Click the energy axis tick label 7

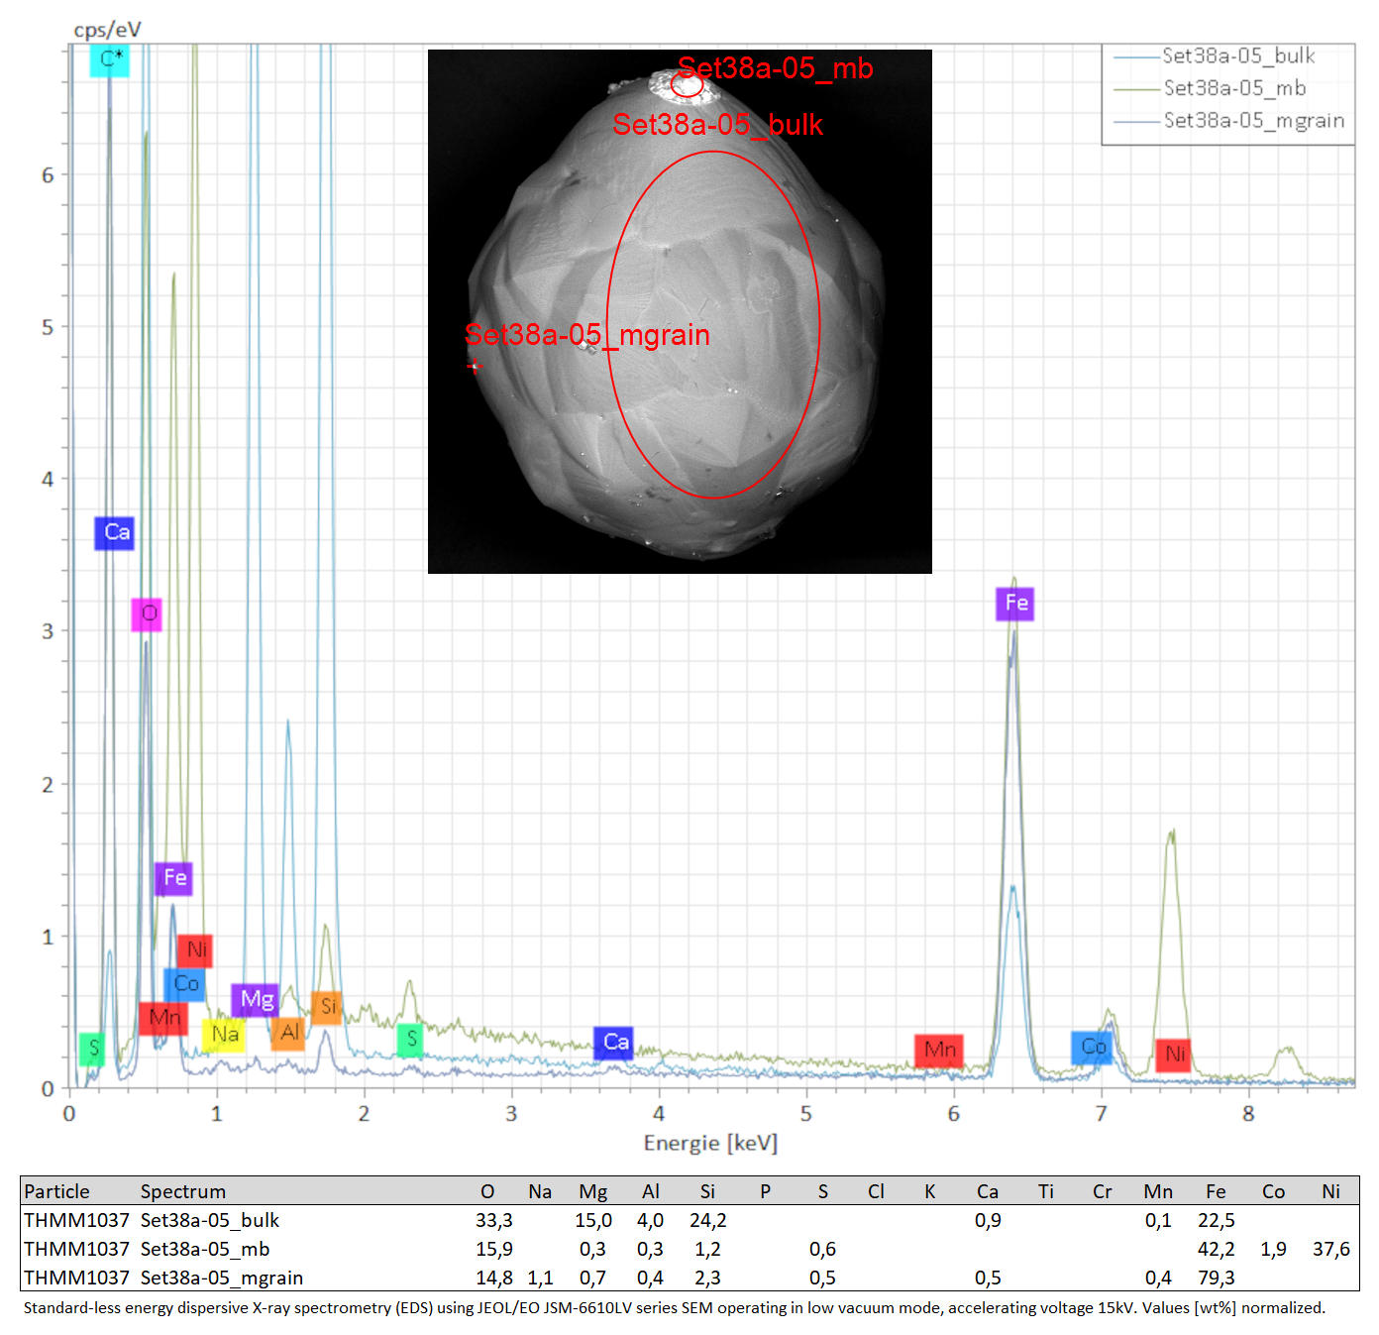click(1101, 1114)
